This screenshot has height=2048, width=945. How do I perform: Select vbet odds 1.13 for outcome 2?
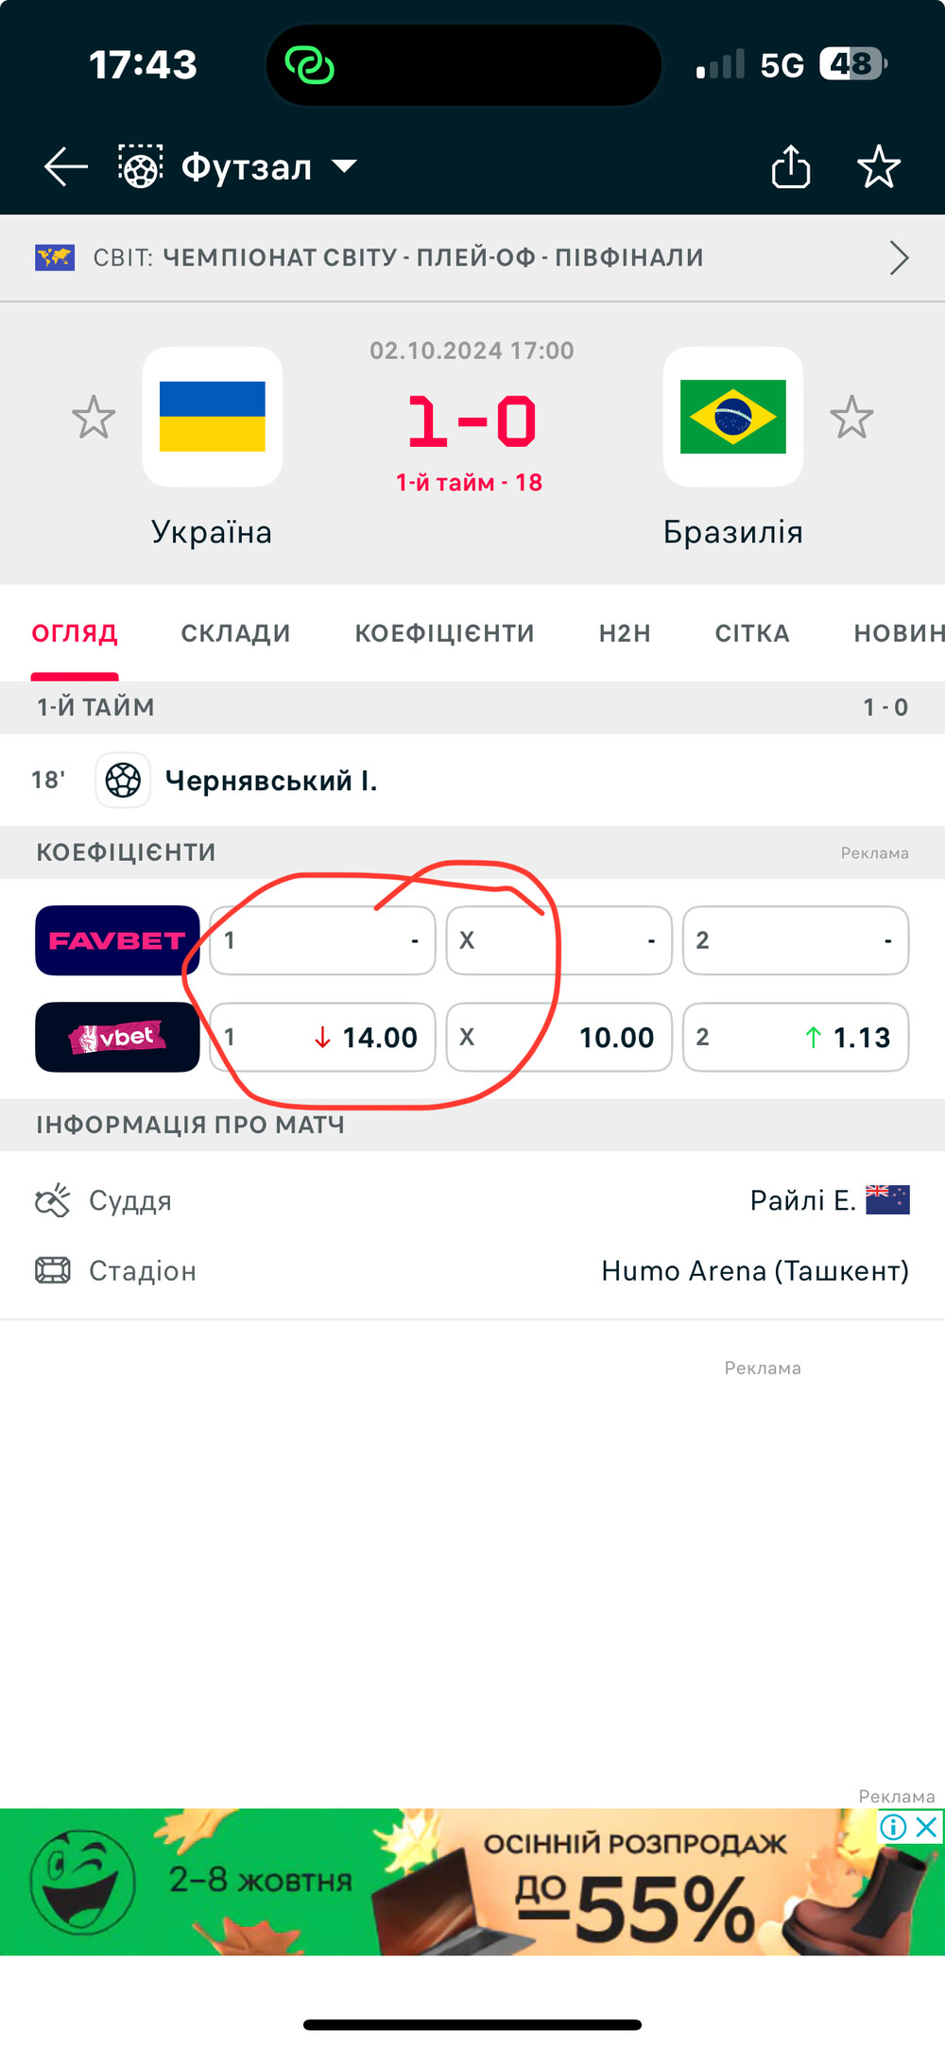coord(796,1037)
